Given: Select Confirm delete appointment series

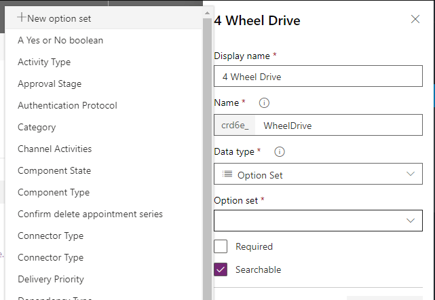Looking at the screenshot, I should pyautogui.click(x=90, y=214).
